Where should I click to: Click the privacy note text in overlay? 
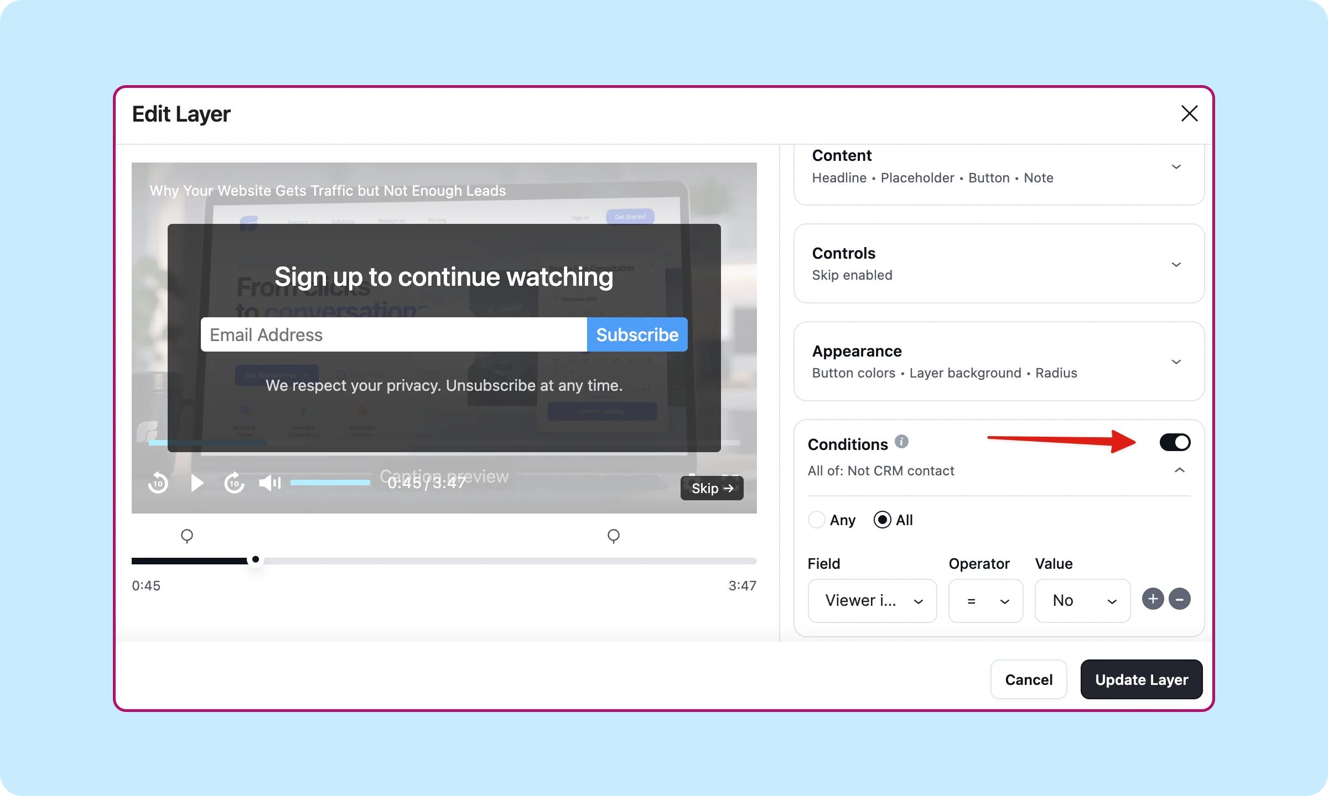point(444,385)
